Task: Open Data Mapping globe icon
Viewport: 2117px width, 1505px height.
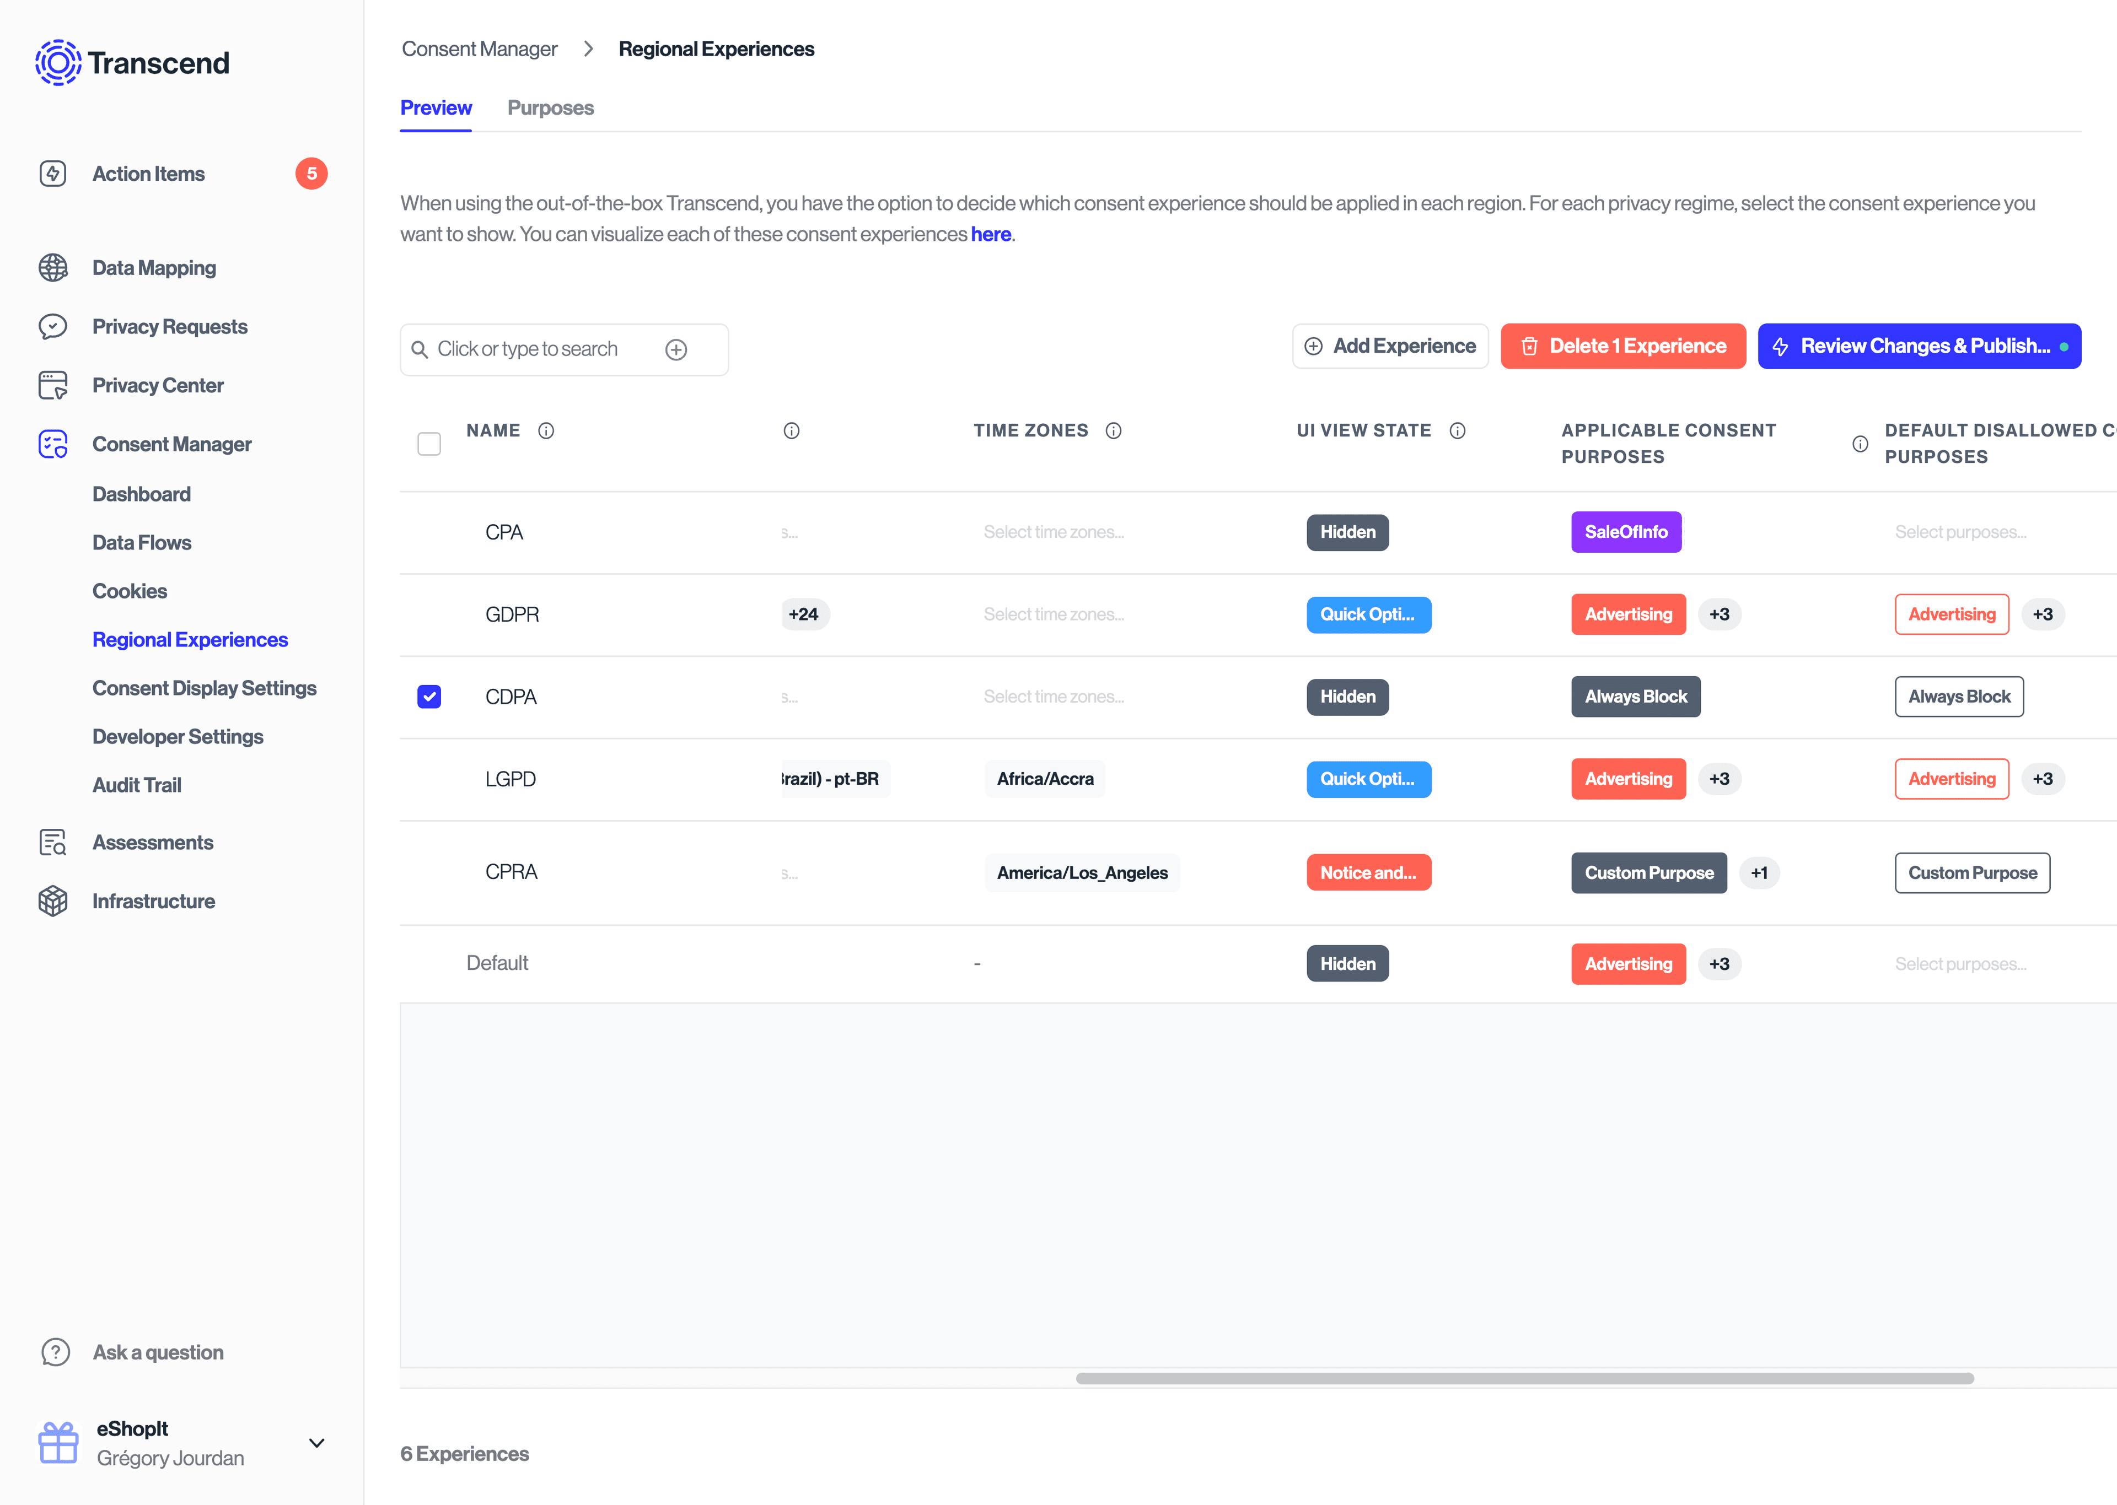Action: click(x=53, y=268)
